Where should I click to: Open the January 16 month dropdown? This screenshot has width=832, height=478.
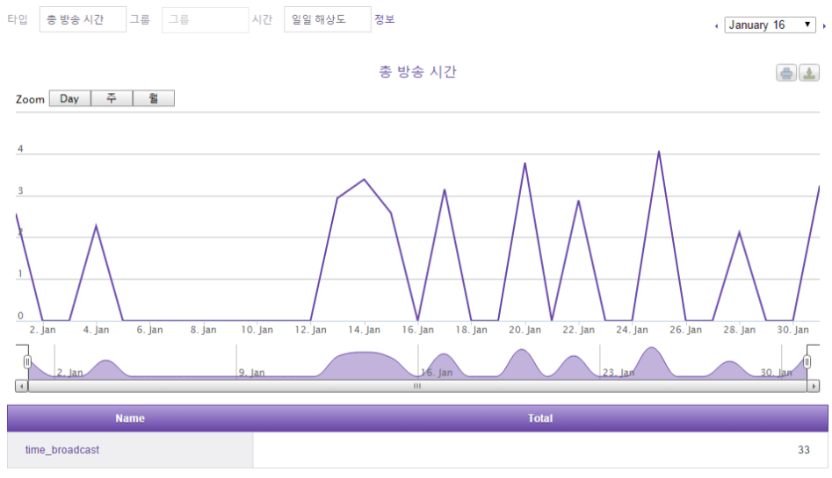pos(771,25)
